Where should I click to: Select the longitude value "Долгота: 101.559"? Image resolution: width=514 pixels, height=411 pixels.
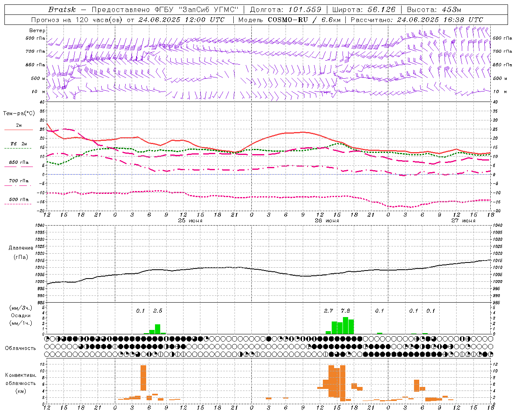[286, 10]
